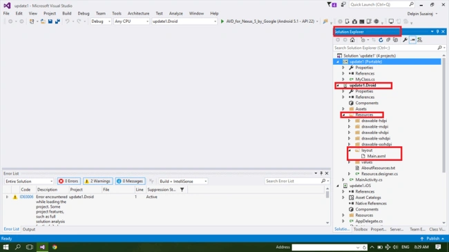Click the Navigate Backward toolbar icon

pos(10,21)
